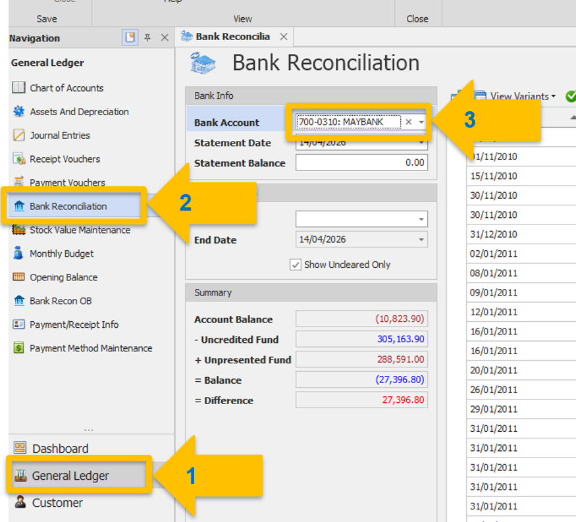The image size is (576, 522).
Task: Select the Customer module
Action: pyautogui.click(x=57, y=502)
